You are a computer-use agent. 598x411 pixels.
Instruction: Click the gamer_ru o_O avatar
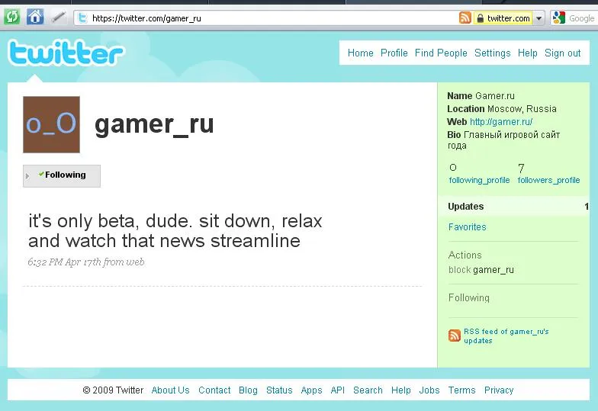(x=52, y=124)
